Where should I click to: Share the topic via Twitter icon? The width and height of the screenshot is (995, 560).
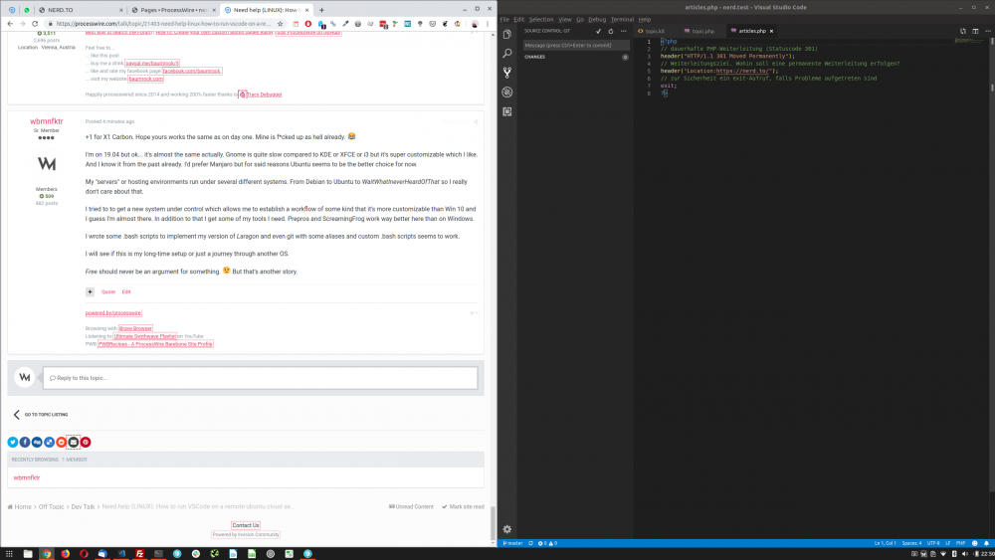coord(13,442)
